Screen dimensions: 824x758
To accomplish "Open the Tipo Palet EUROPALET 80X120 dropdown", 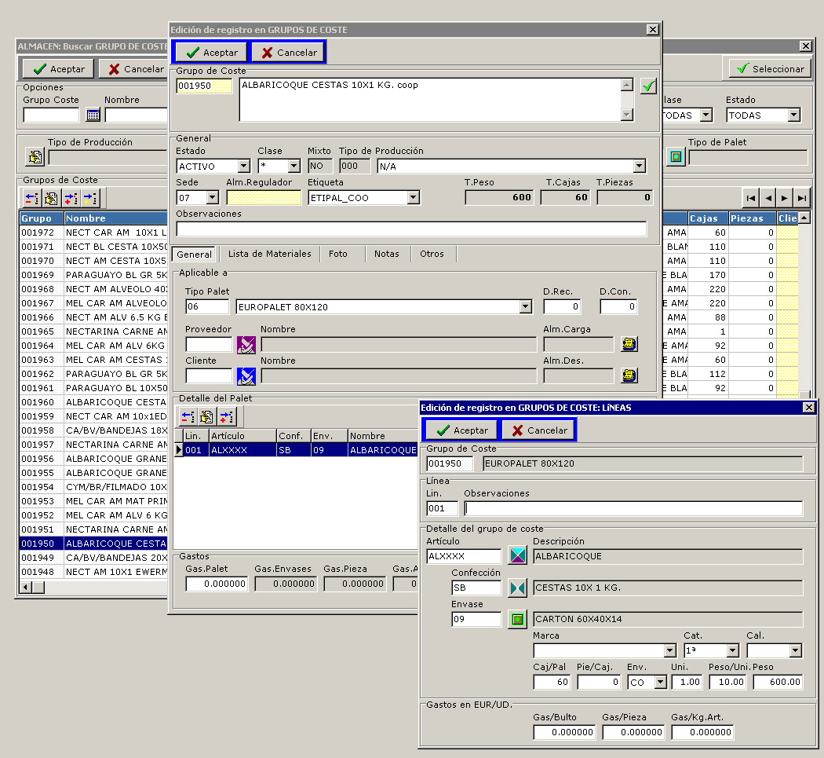I will pos(526,307).
